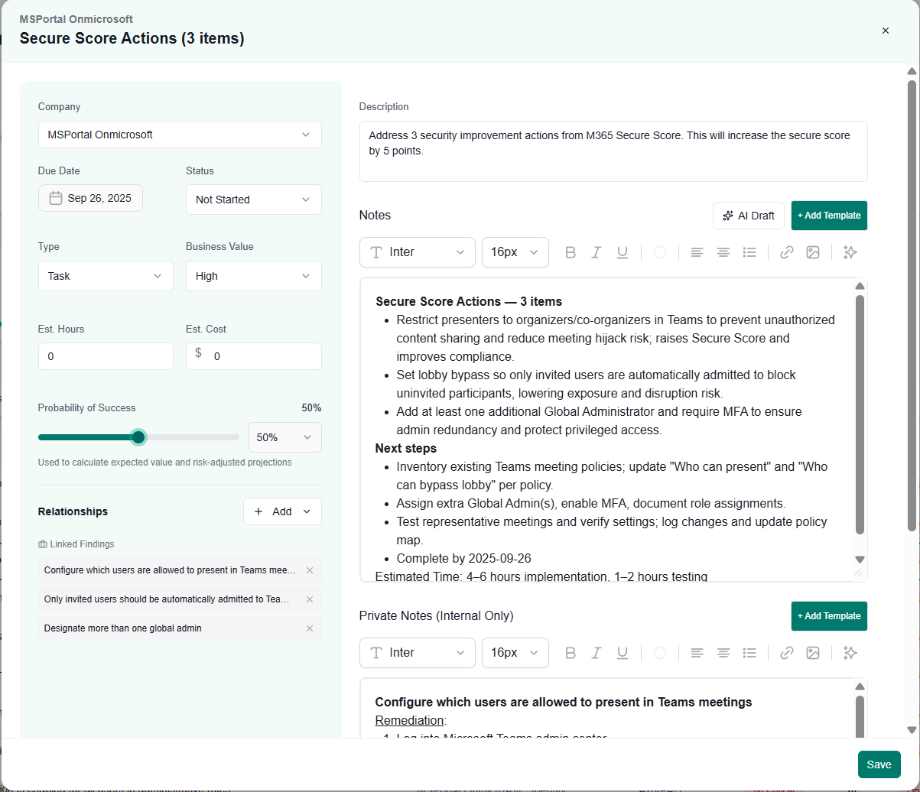Click AI sparkle icon in Notes toolbar
Image resolution: width=920 pixels, height=792 pixels.
(849, 252)
